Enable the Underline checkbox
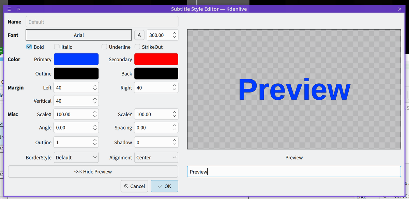 [x=105, y=47]
